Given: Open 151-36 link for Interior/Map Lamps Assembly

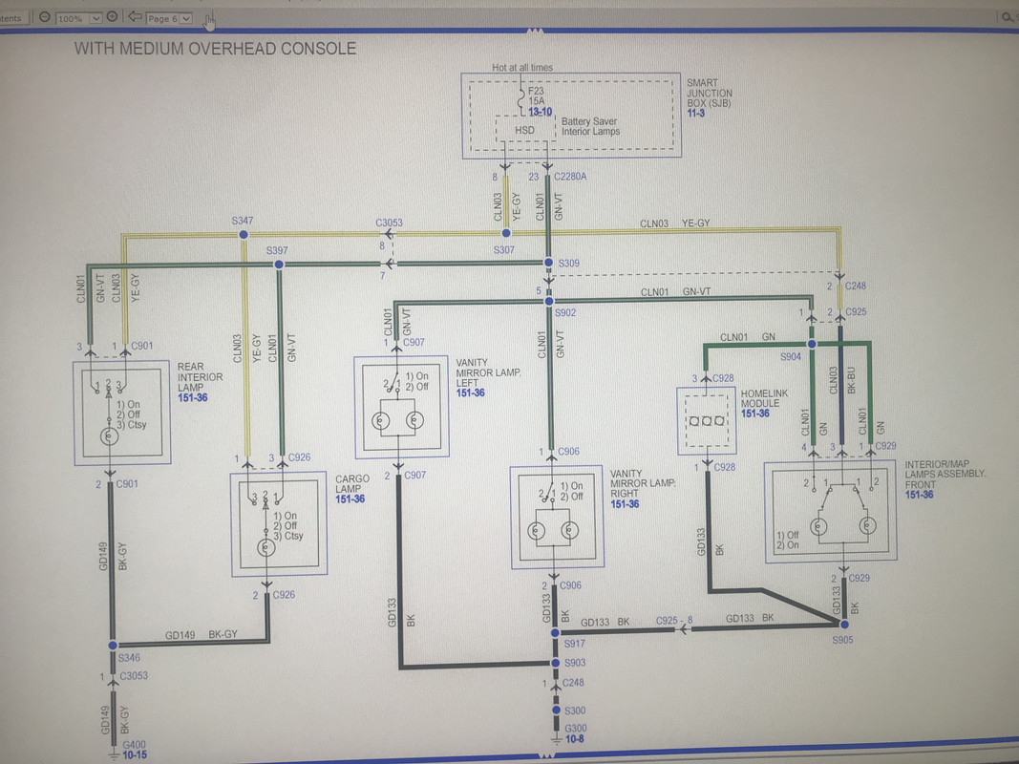Looking at the screenshot, I should (x=919, y=495).
